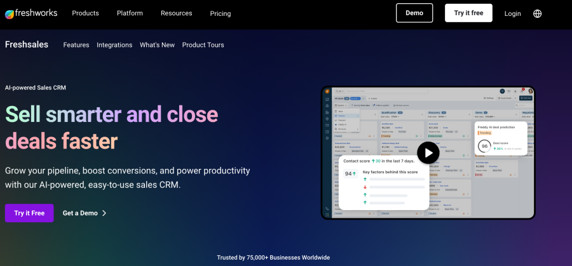This screenshot has height=266, width=572.
Task: Open the Integrations section
Action: (x=114, y=45)
